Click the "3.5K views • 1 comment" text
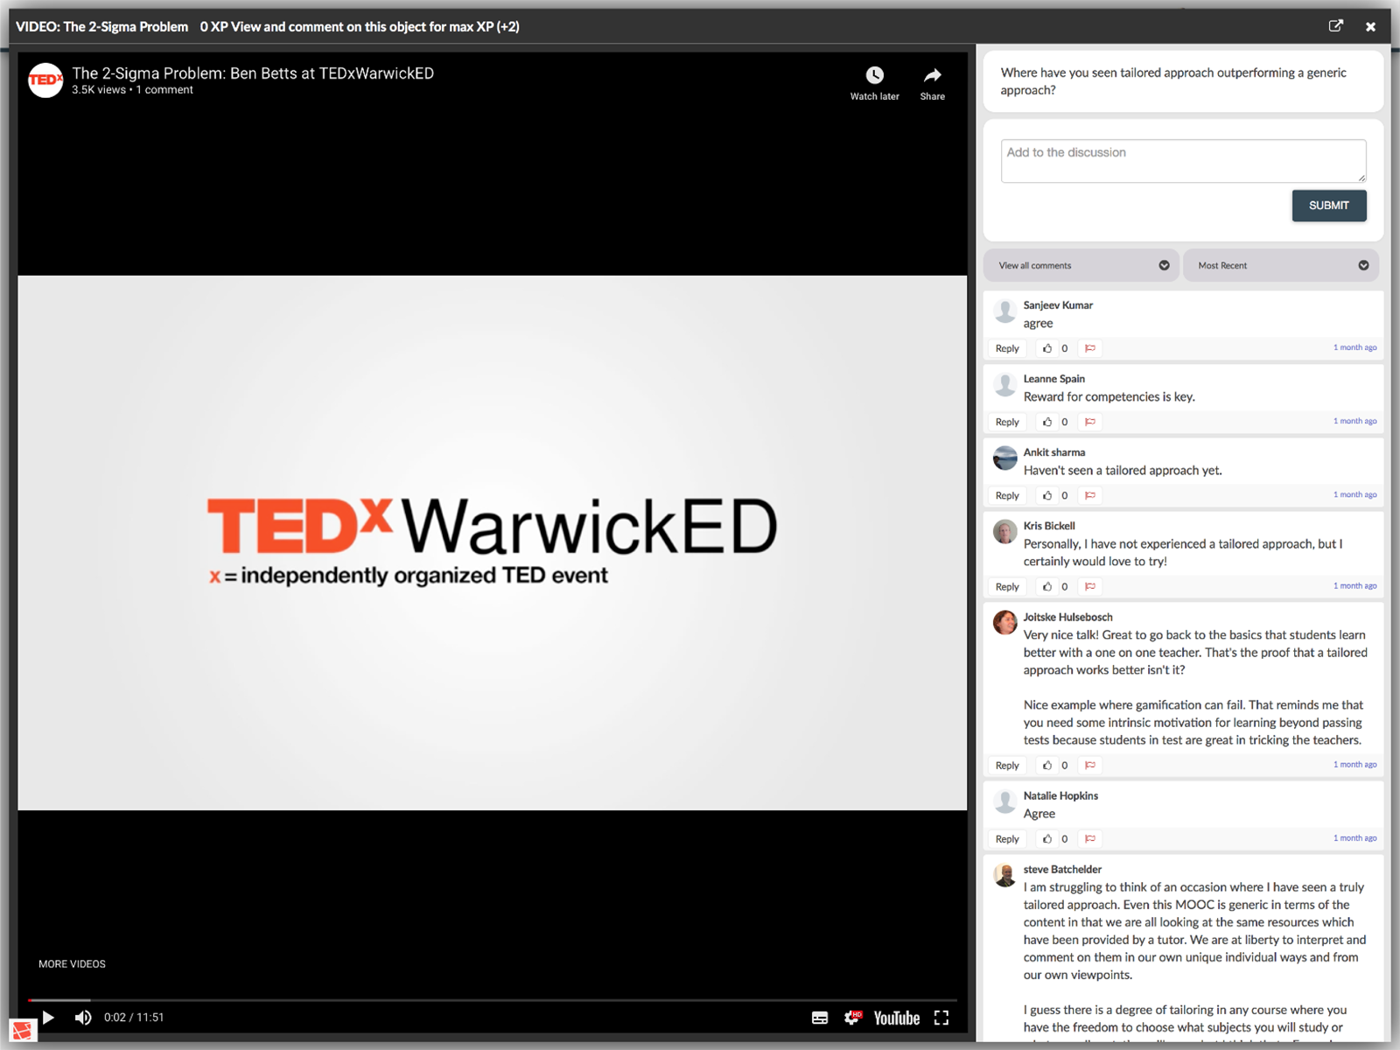Image resolution: width=1400 pixels, height=1050 pixels. point(132,90)
